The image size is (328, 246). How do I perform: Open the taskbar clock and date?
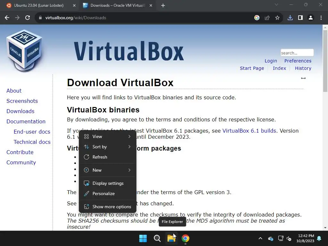(x=305, y=238)
